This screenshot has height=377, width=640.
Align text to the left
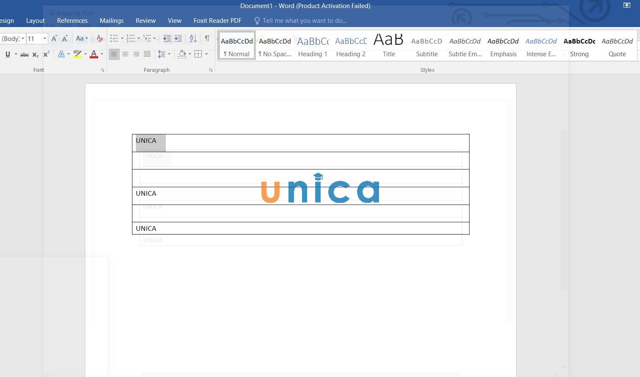pyautogui.click(x=114, y=54)
